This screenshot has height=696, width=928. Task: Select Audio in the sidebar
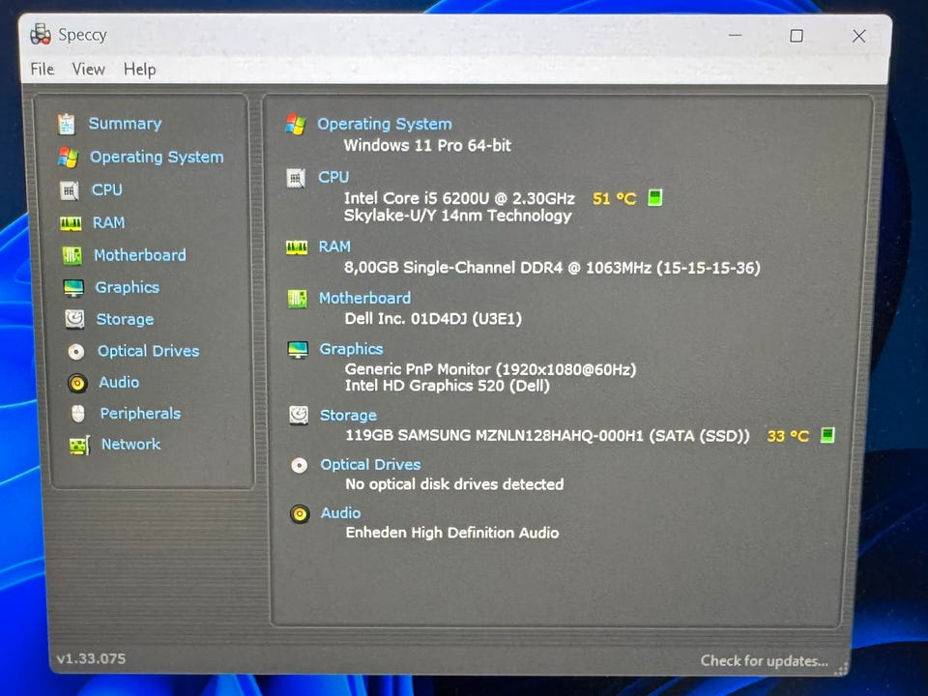coord(119,383)
